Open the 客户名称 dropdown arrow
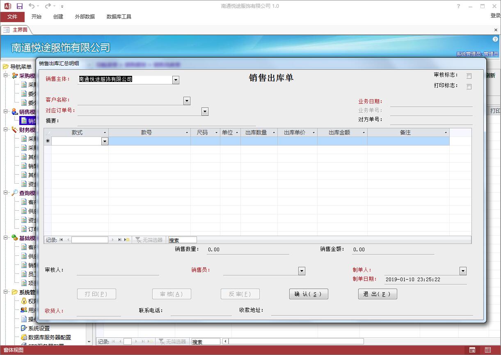Viewport: 501px width, 355px height. pos(187,101)
